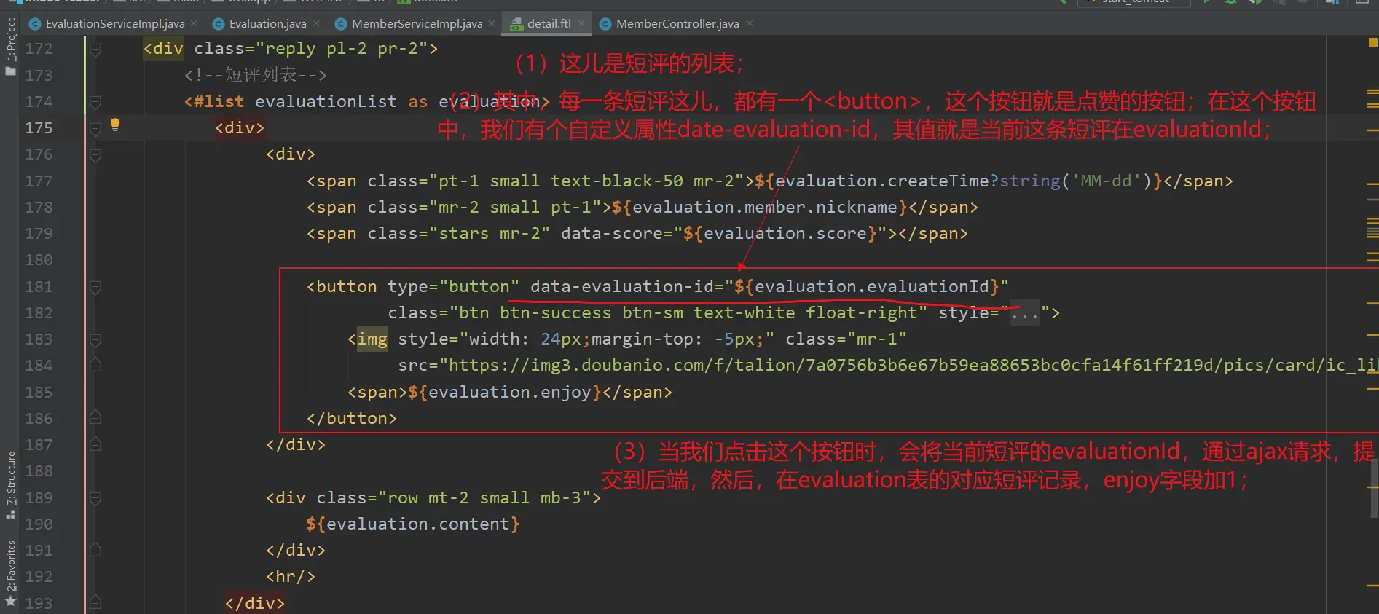
Task: Collapse the button element on line 181
Action: pos(95,287)
